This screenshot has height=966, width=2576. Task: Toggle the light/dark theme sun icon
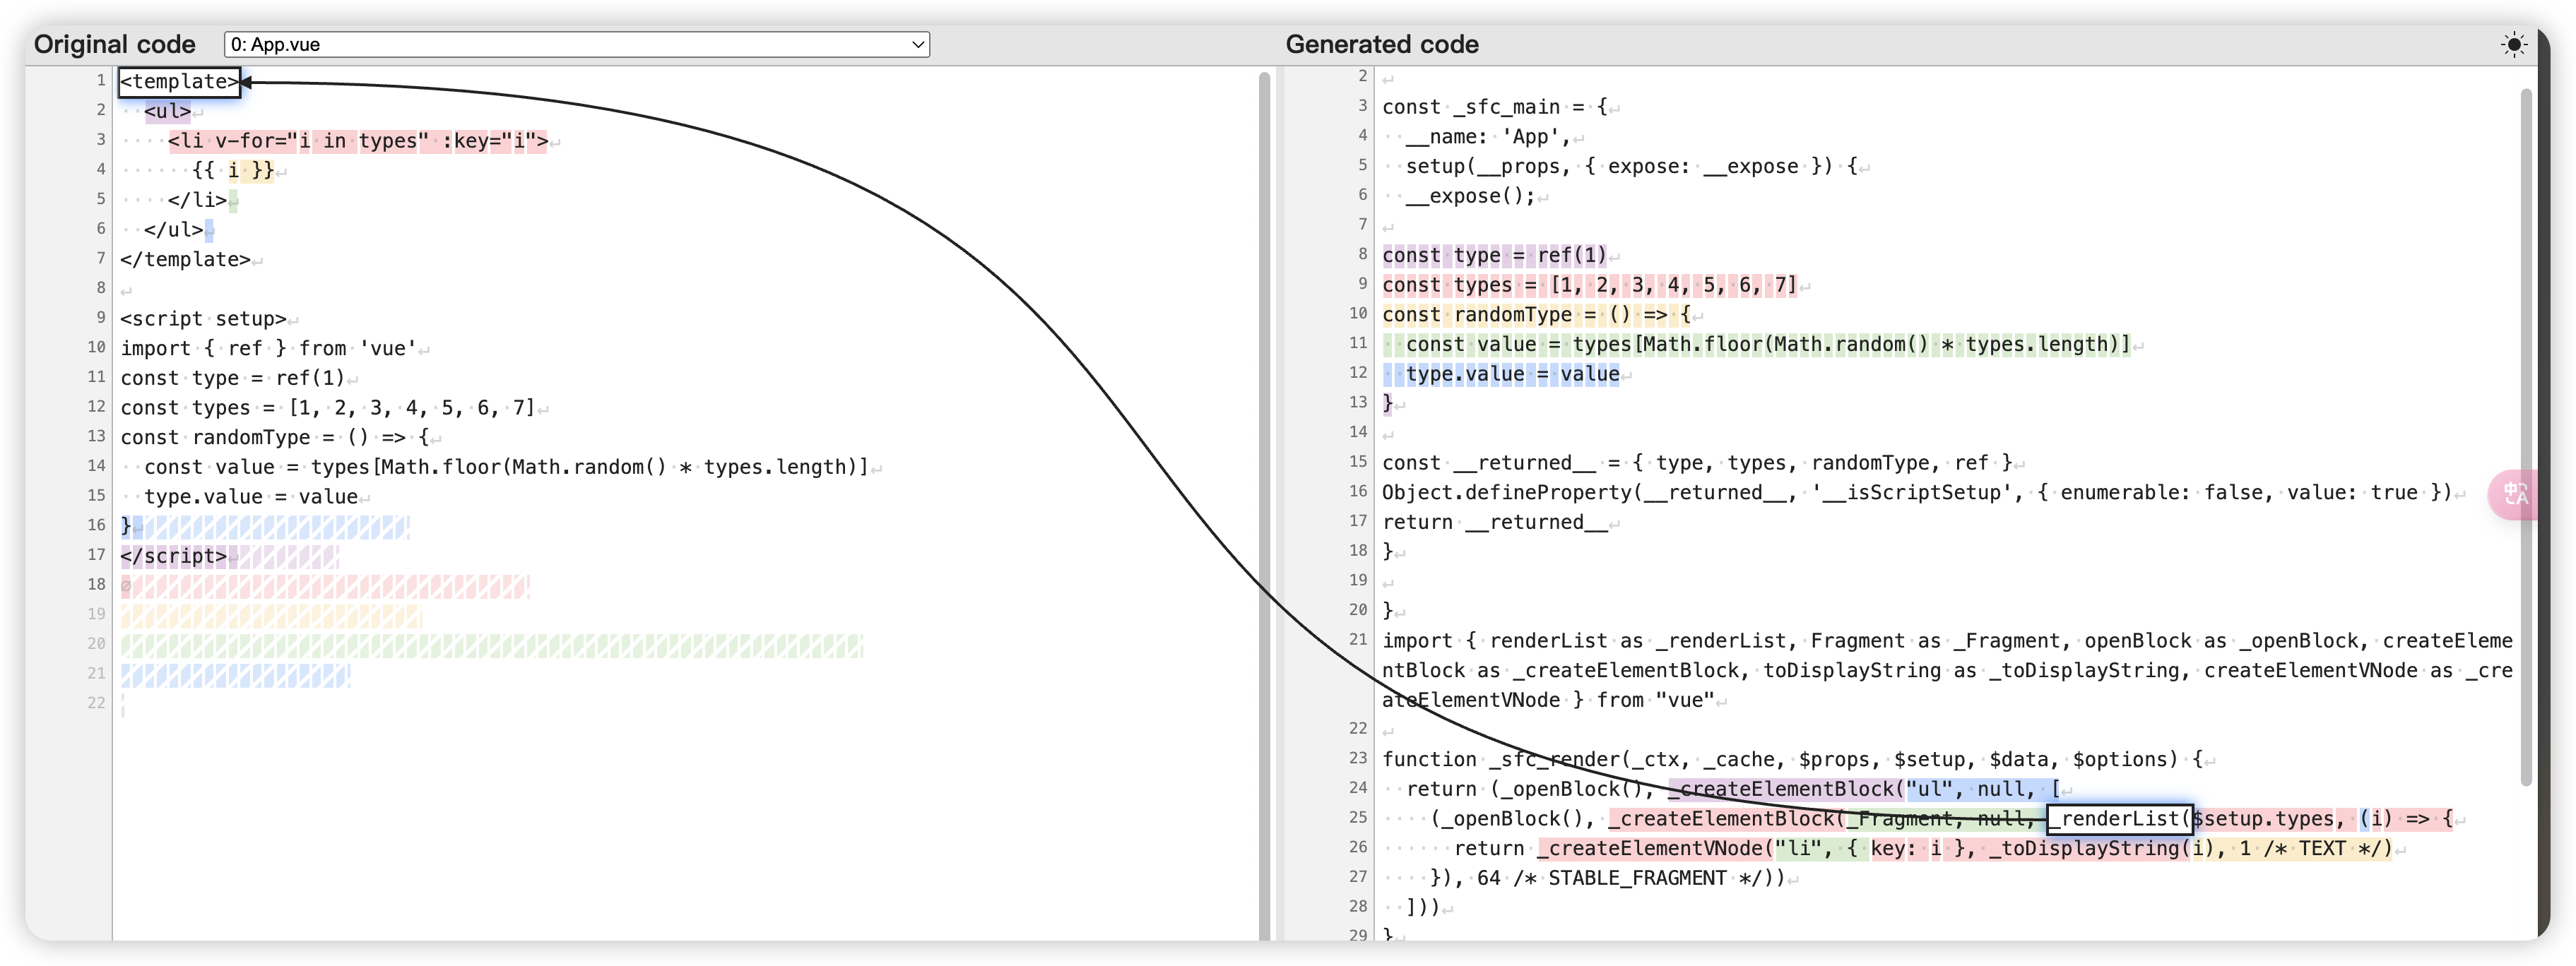pos(2513,44)
